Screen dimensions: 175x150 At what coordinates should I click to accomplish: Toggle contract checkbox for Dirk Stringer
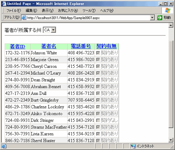click(x=98, y=120)
